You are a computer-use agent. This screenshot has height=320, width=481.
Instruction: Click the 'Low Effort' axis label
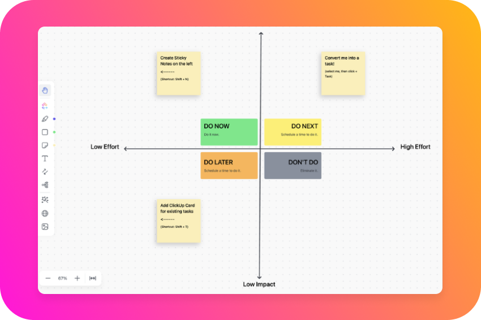pyautogui.click(x=105, y=147)
